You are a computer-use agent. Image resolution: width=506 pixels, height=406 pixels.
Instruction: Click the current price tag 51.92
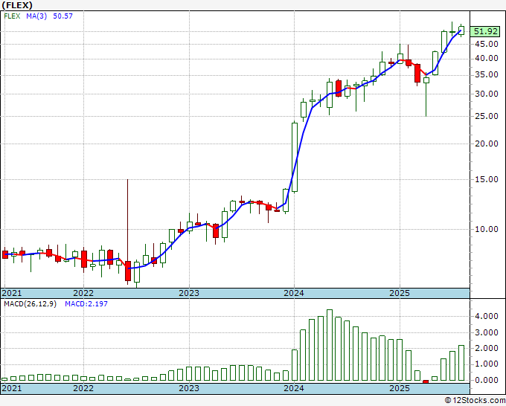(485, 32)
